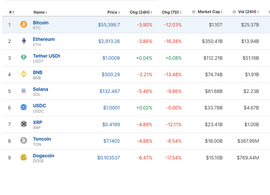Click the XRP logo icon
Image resolution: width=270 pixels, height=195 pixels.
pyautogui.click(x=23, y=124)
